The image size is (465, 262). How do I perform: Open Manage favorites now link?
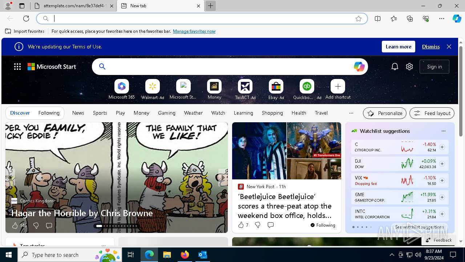194,31
